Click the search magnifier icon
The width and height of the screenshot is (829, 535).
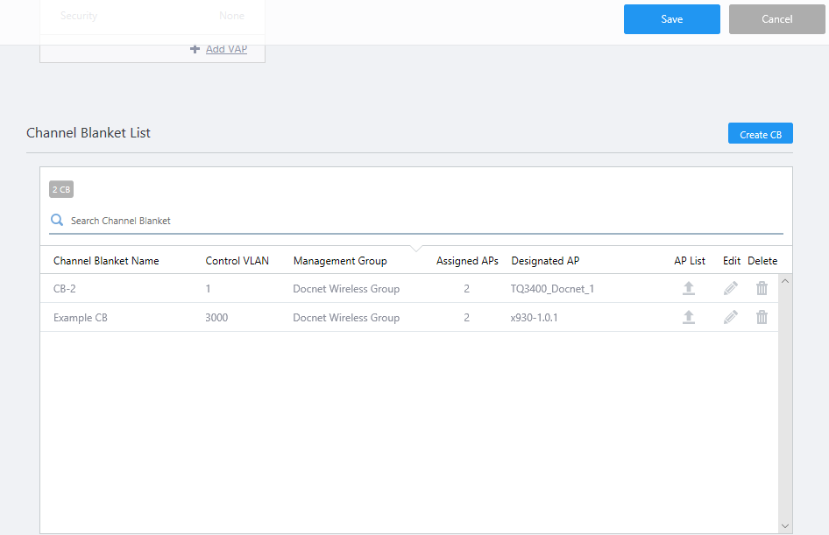(x=57, y=221)
